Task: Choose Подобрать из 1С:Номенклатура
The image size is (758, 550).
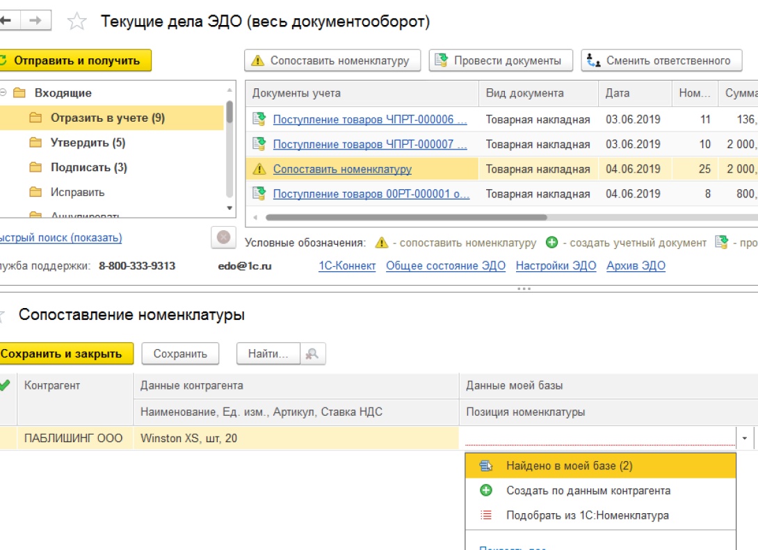Action: point(600,515)
